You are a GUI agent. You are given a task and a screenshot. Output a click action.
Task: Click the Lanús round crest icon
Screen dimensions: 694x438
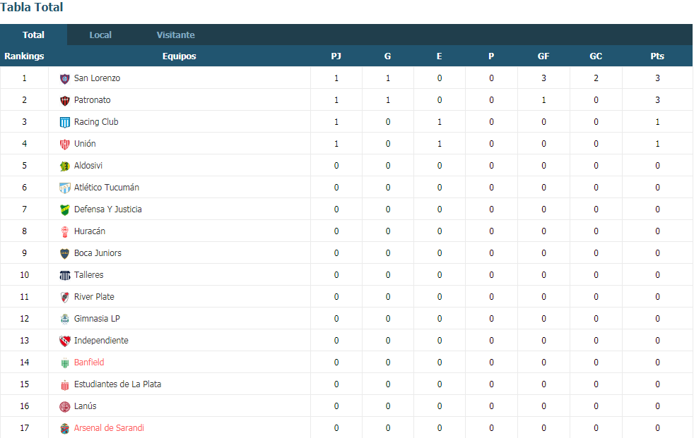64,407
